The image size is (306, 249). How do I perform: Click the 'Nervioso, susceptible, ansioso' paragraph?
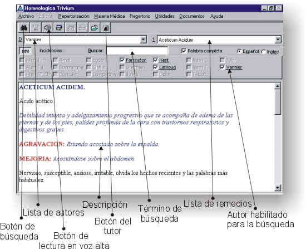point(123,176)
